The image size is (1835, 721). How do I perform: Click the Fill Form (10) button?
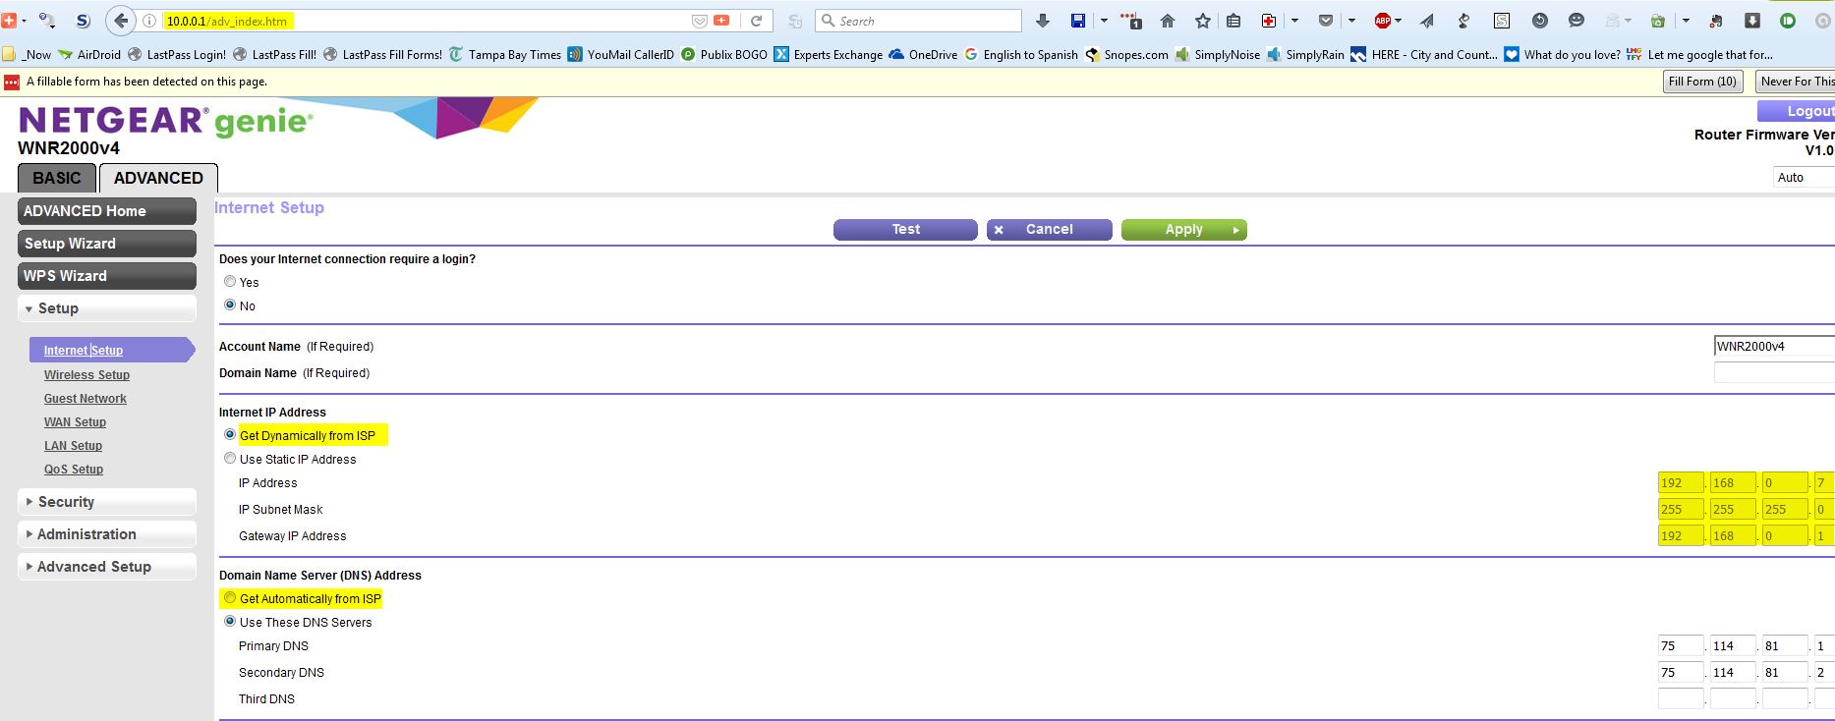[1702, 82]
